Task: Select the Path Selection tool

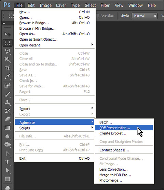Action: (x=8, y=171)
